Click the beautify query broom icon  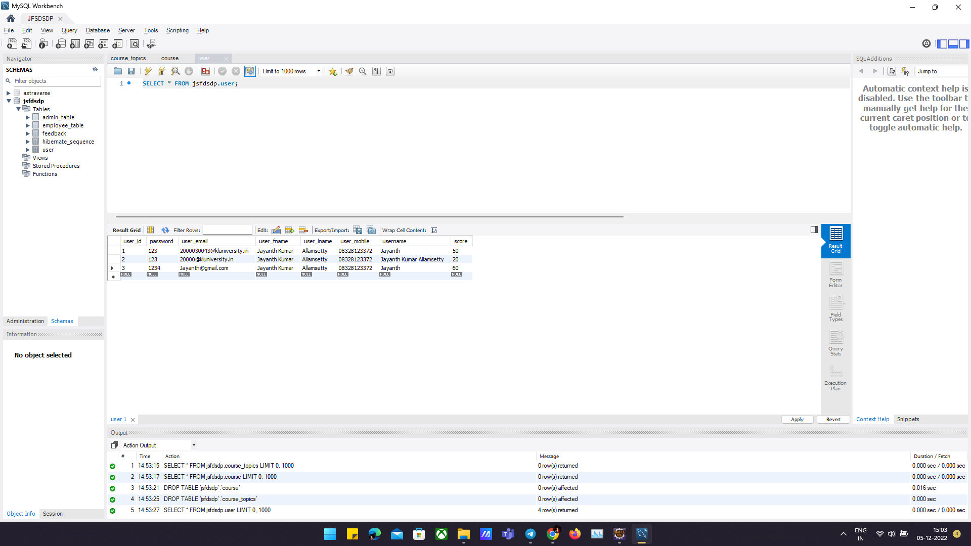click(x=349, y=71)
